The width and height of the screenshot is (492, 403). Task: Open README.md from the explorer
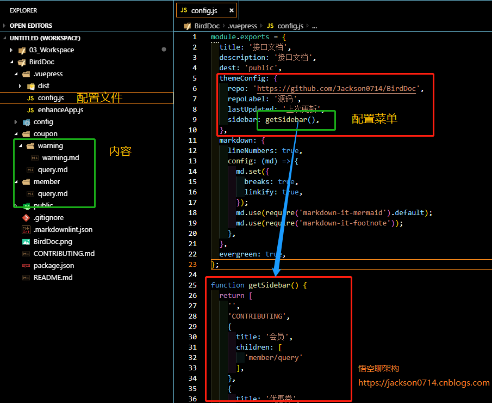click(x=53, y=278)
